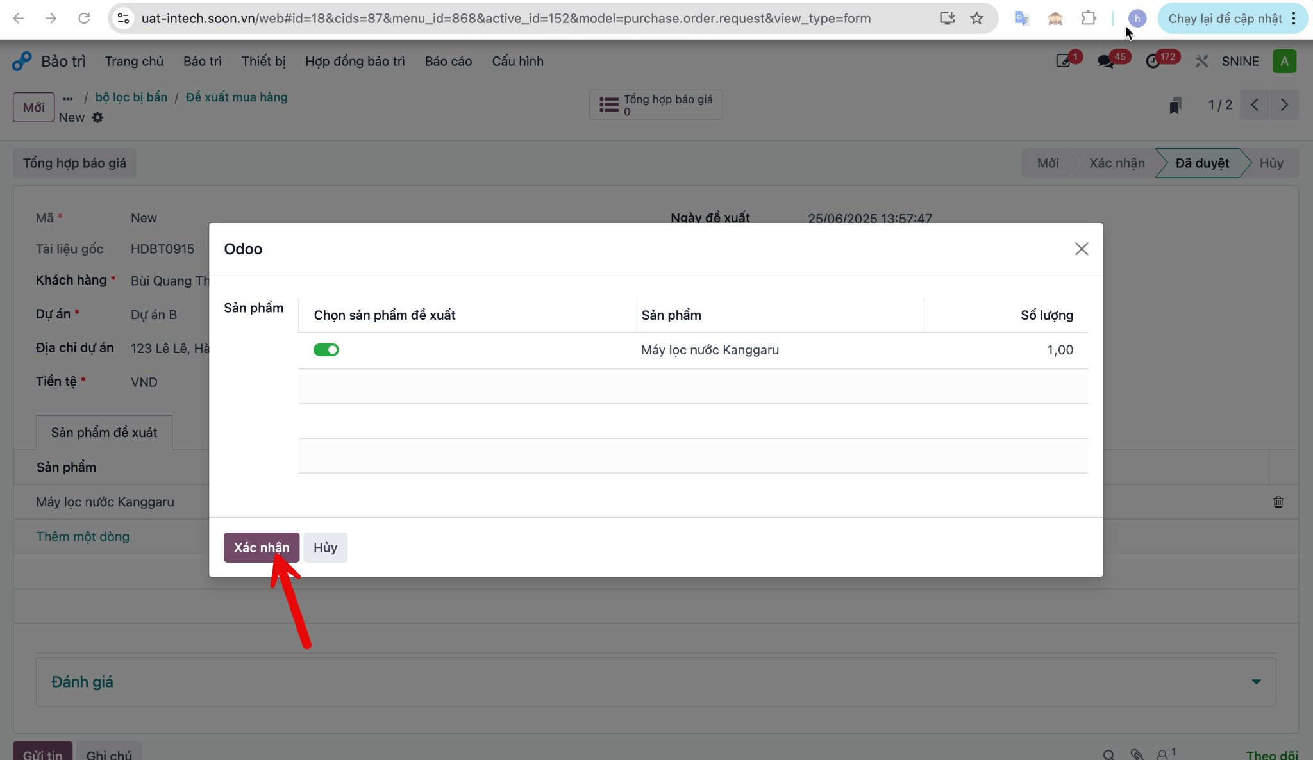Click the 1,00 quantity cell
This screenshot has height=760, width=1313.
tap(1006, 350)
